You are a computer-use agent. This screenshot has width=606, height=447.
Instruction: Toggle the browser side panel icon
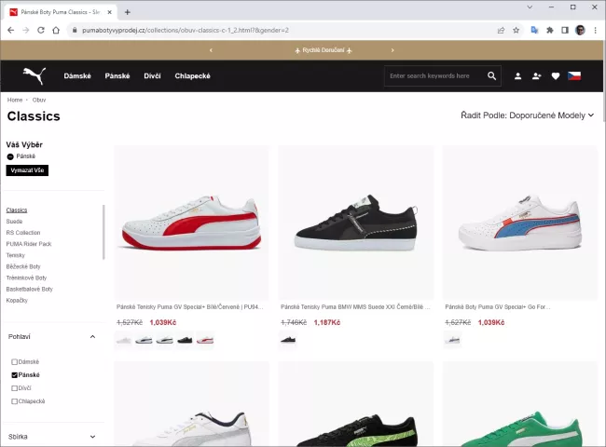coord(565,30)
